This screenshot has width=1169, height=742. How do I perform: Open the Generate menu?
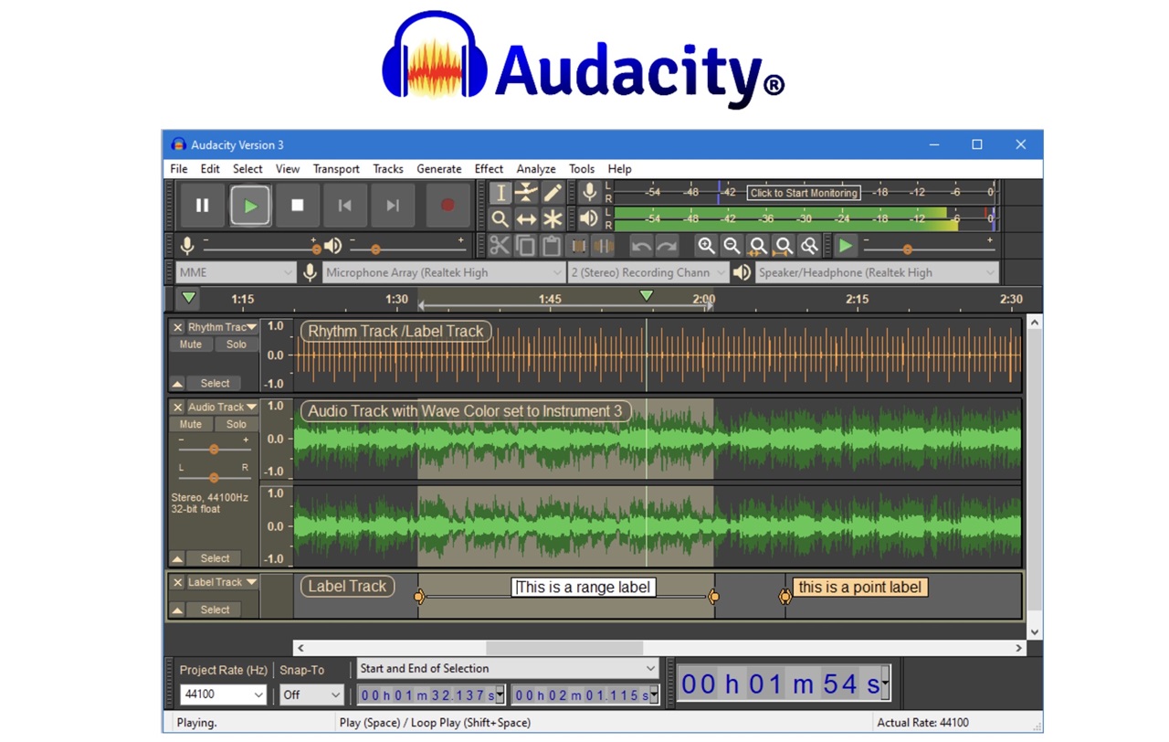[x=439, y=169]
